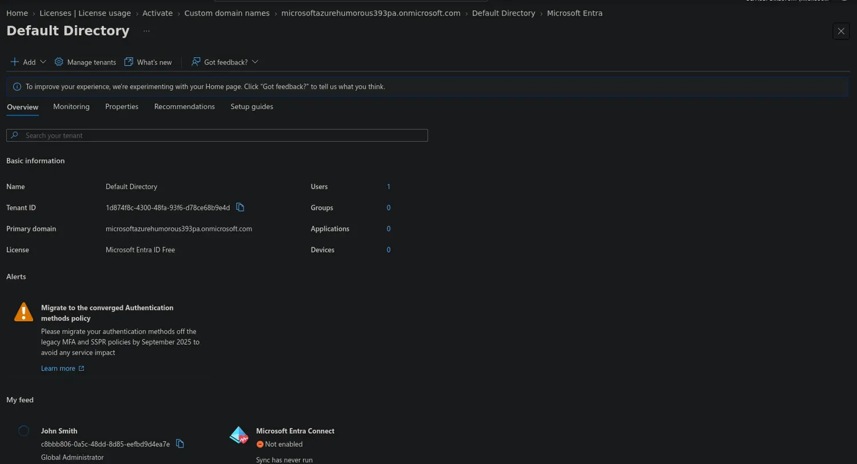Click the search magnifier icon

click(x=15, y=135)
